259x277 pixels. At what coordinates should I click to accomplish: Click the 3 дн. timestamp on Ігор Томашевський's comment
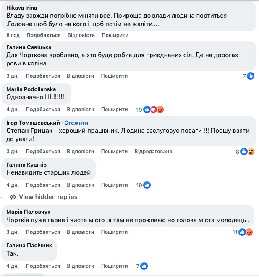[x=13, y=152]
